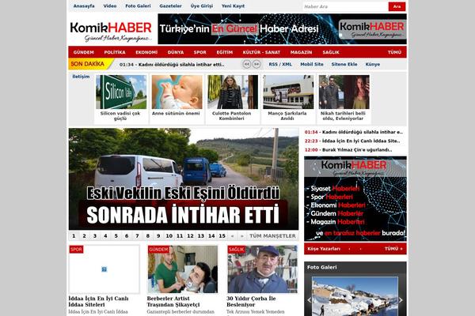The image size is (475, 316).
Task: Open main headline Eski Vekilin Eski Eşini image
Action: (x=184, y=179)
